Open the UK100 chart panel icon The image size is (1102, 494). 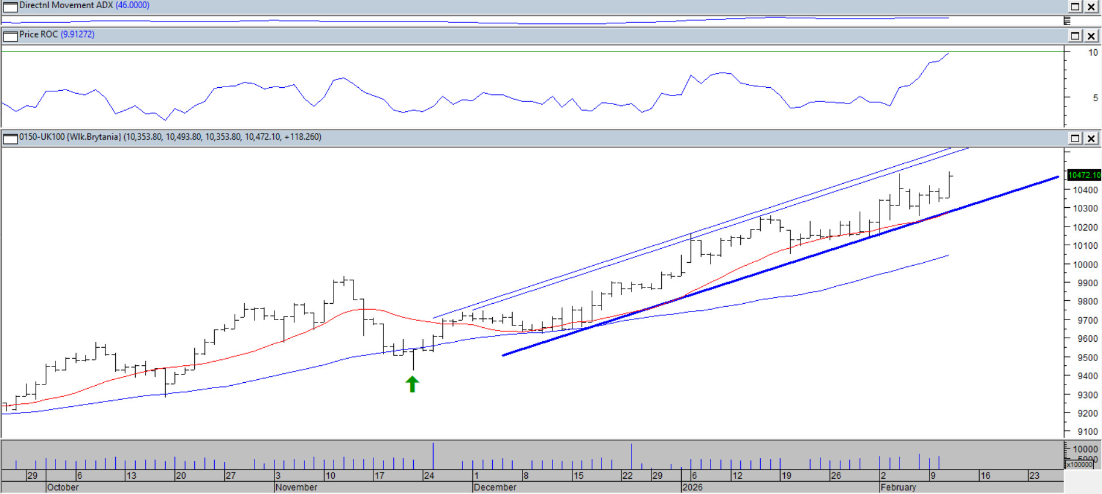tap(10, 139)
